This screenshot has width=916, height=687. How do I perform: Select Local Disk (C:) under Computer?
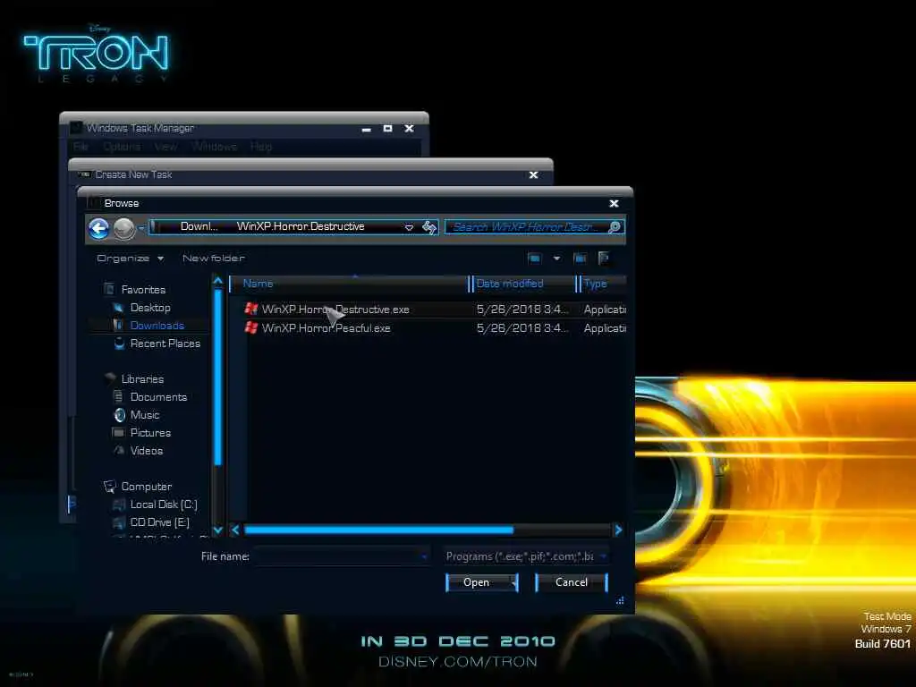coord(164,505)
